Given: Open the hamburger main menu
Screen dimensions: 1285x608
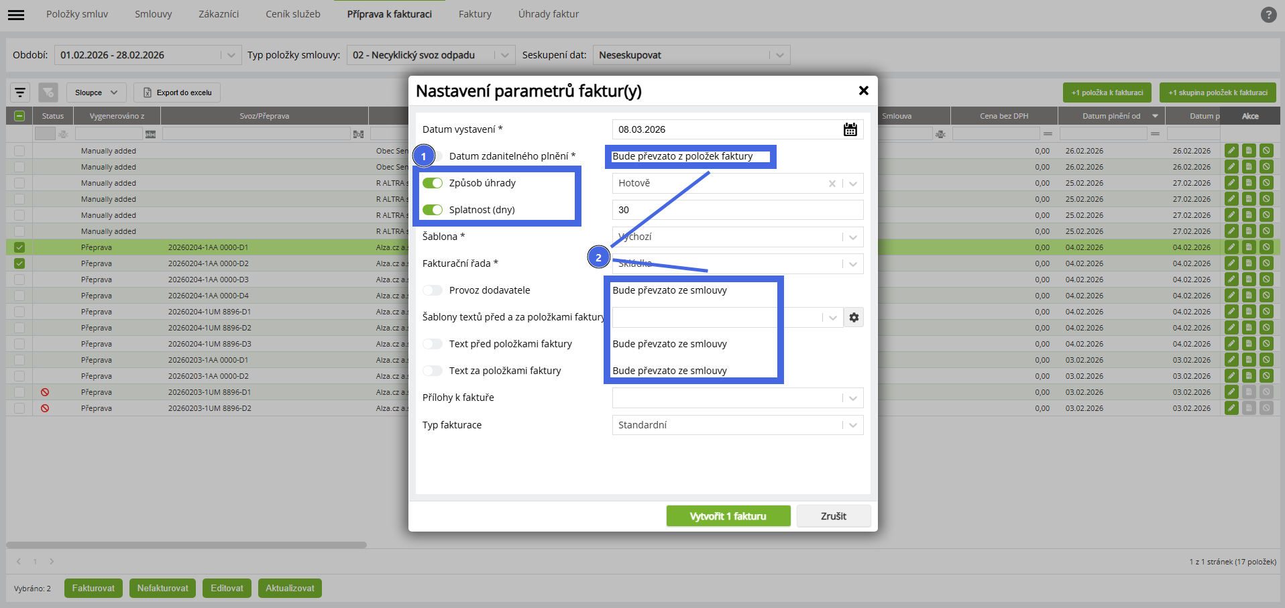Looking at the screenshot, I should pos(16,14).
